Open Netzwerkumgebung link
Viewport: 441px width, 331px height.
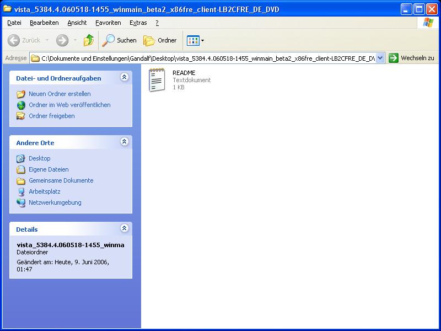pos(55,202)
